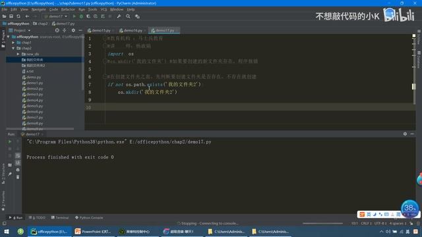The width and height of the screenshot is (422, 237).
Task: Open the Navigate menu
Action: pyautogui.click(x=38, y=9)
